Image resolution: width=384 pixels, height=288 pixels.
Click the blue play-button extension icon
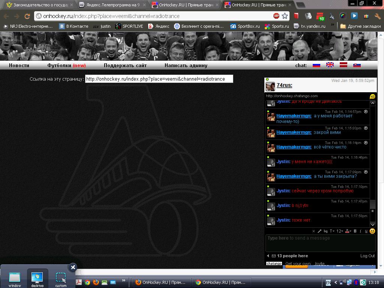tap(354, 16)
